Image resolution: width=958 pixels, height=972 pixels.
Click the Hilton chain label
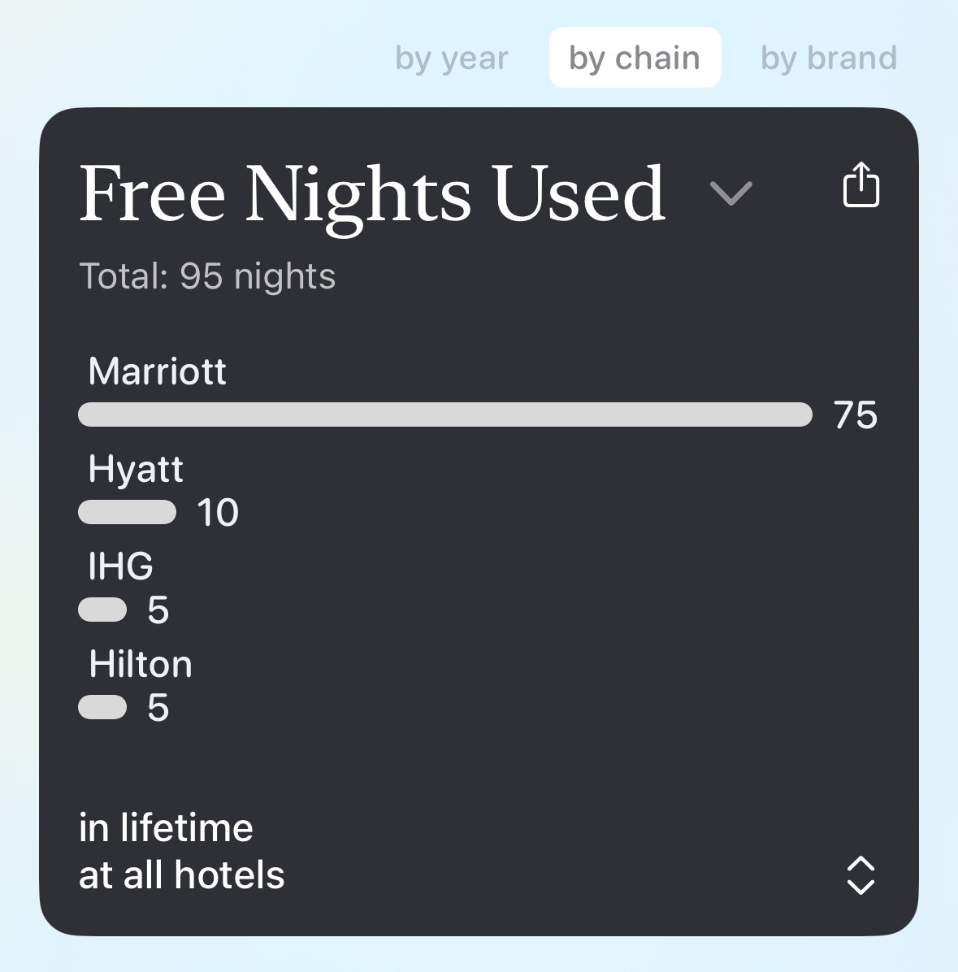[141, 664]
